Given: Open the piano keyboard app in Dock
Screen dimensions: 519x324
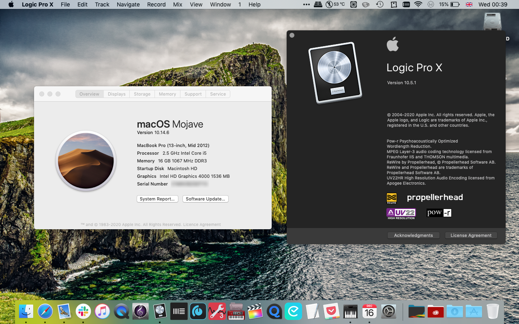Looking at the screenshot, I should point(350,311).
